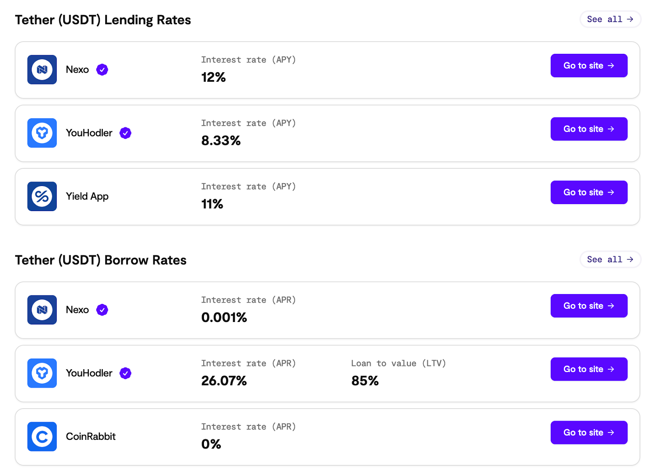Viewport: 658px width, 476px height.
Task: Click the CoinRabbit name in Borrow Rates
Action: pyautogui.click(x=91, y=437)
